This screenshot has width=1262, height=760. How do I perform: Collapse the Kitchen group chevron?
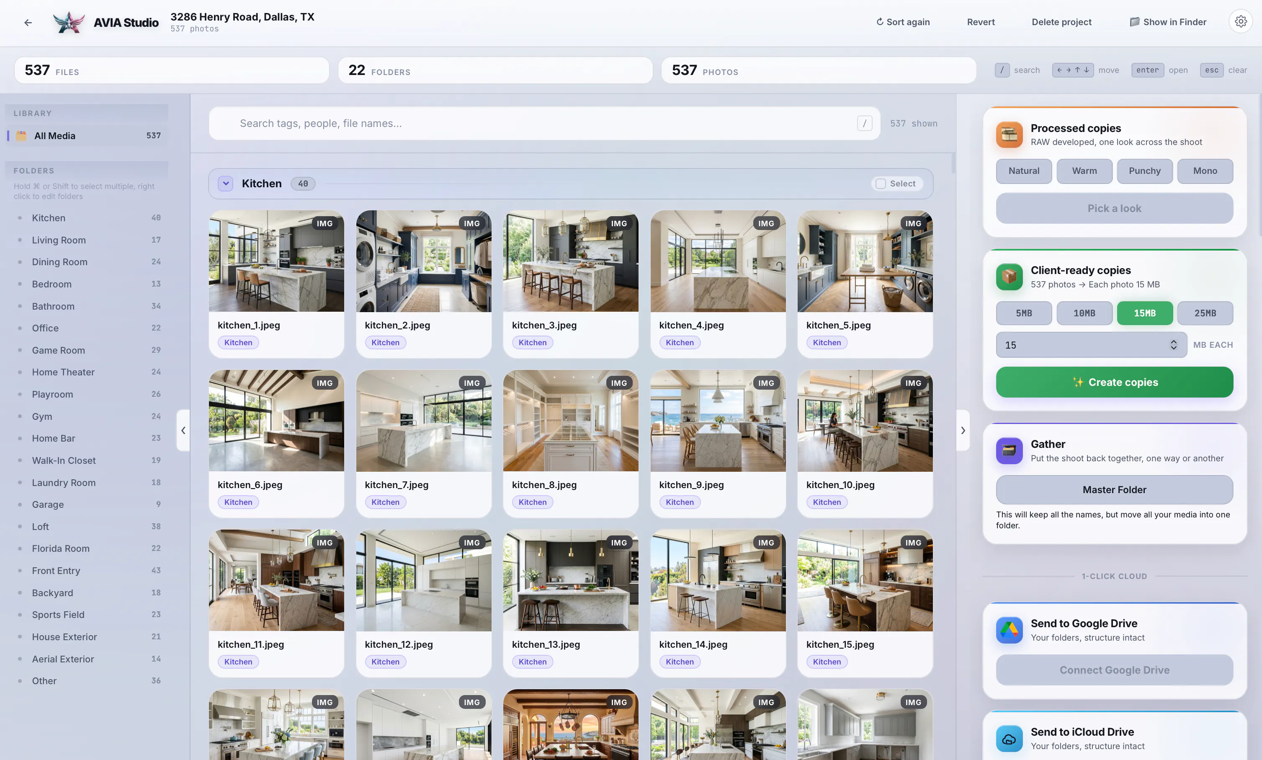[226, 184]
